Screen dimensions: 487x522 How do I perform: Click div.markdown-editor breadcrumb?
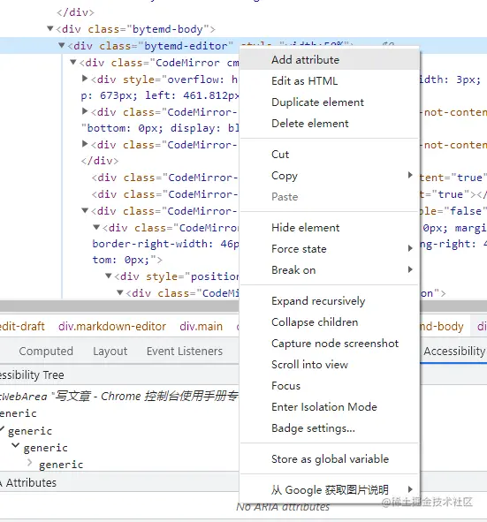112,326
